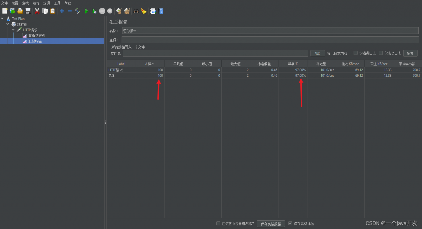This screenshot has width=422, height=229.
Task: Click the Save floppy disk icon
Action: click(x=28, y=11)
